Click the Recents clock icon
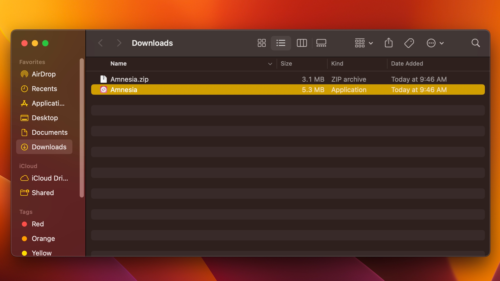Screen dimensions: 500x281 24,89
